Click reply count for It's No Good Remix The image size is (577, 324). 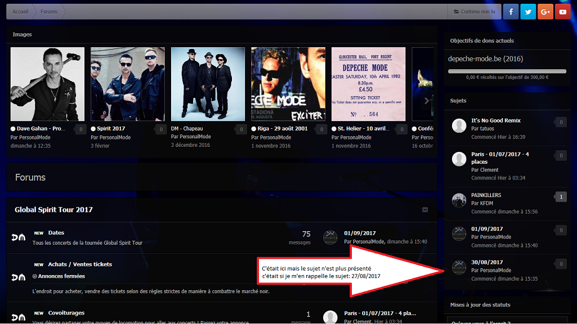(561, 122)
